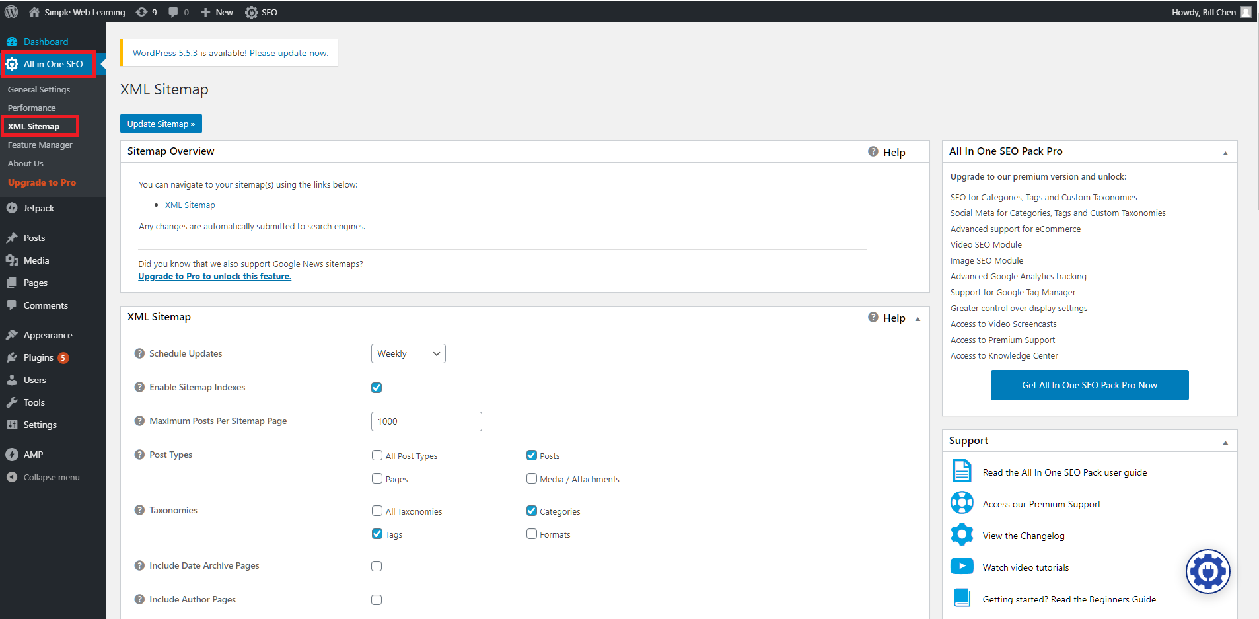Click help icon beside Schedule Updates

[x=139, y=353]
